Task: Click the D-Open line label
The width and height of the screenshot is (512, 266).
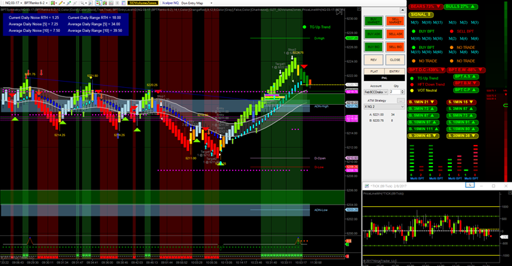Action: (x=319, y=159)
